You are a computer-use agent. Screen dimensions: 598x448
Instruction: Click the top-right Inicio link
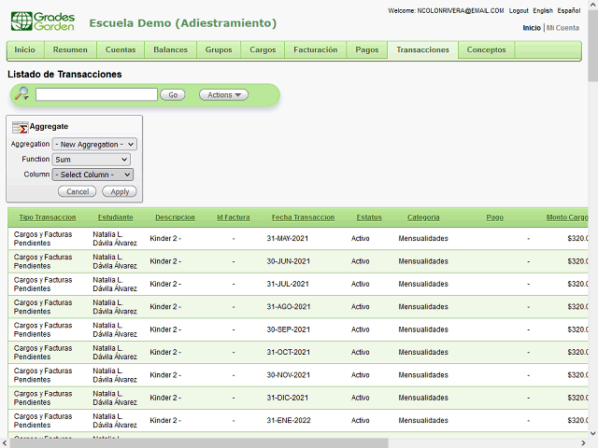pyautogui.click(x=532, y=28)
